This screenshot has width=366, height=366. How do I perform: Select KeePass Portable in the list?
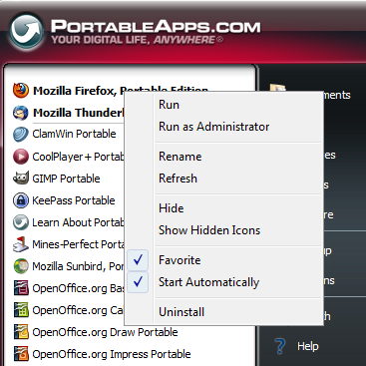click(x=73, y=200)
